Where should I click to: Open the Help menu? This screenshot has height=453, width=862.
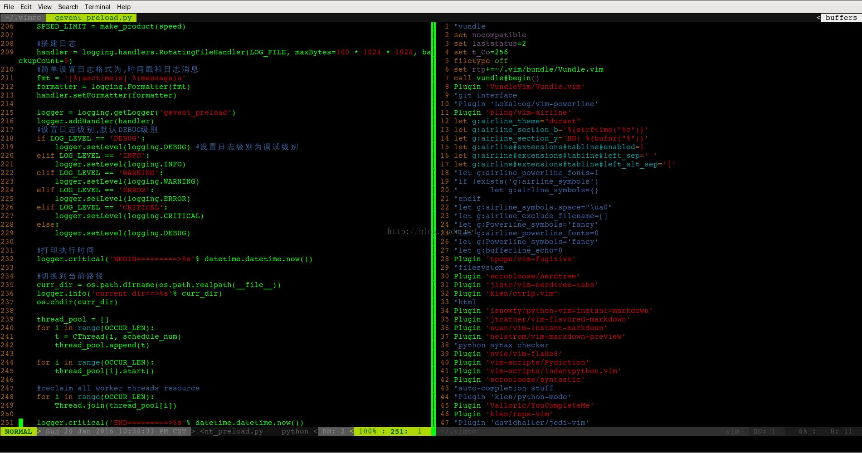click(x=124, y=7)
